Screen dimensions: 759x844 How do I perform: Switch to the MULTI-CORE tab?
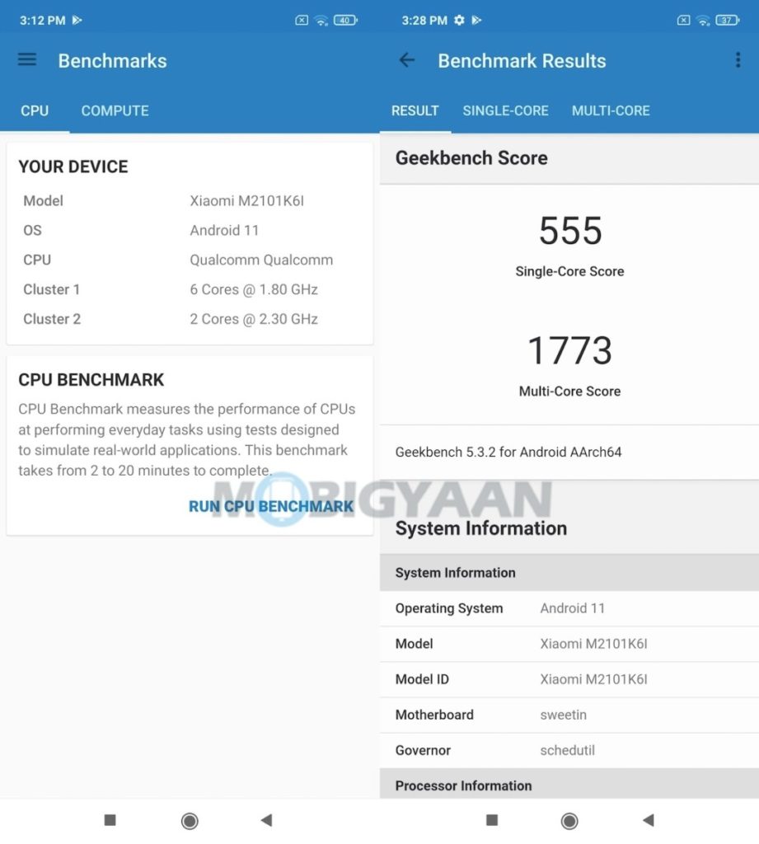coord(611,110)
